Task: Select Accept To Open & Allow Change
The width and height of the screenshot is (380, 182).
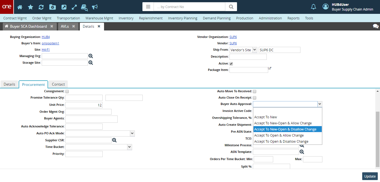Action: click(279, 135)
